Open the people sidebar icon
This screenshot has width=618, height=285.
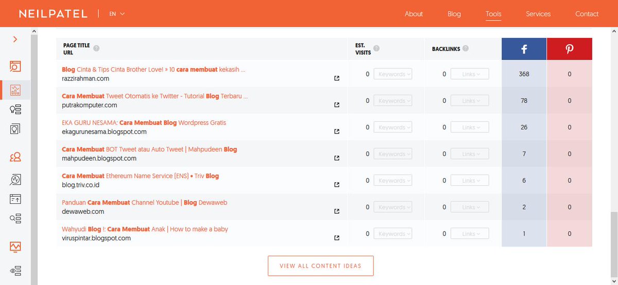(x=15, y=157)
